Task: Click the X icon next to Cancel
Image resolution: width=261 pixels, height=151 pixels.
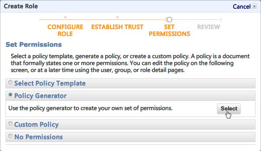Action: click(x=254, y=7)
